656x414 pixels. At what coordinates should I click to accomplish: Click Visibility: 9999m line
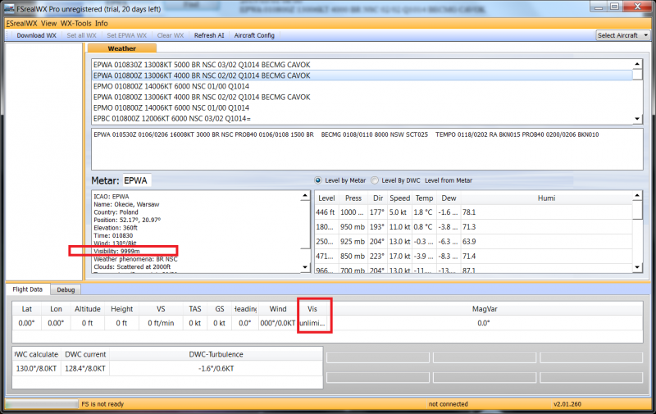[x=116, y=252]
